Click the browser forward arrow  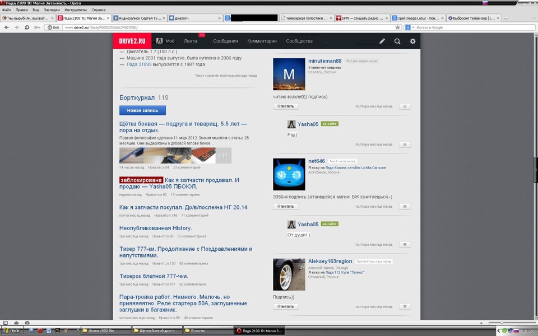click(x=16, y=27)
